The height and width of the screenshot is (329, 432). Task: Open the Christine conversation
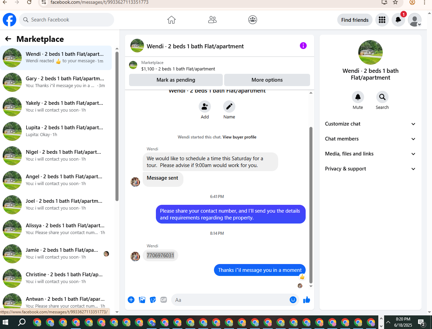56,278
